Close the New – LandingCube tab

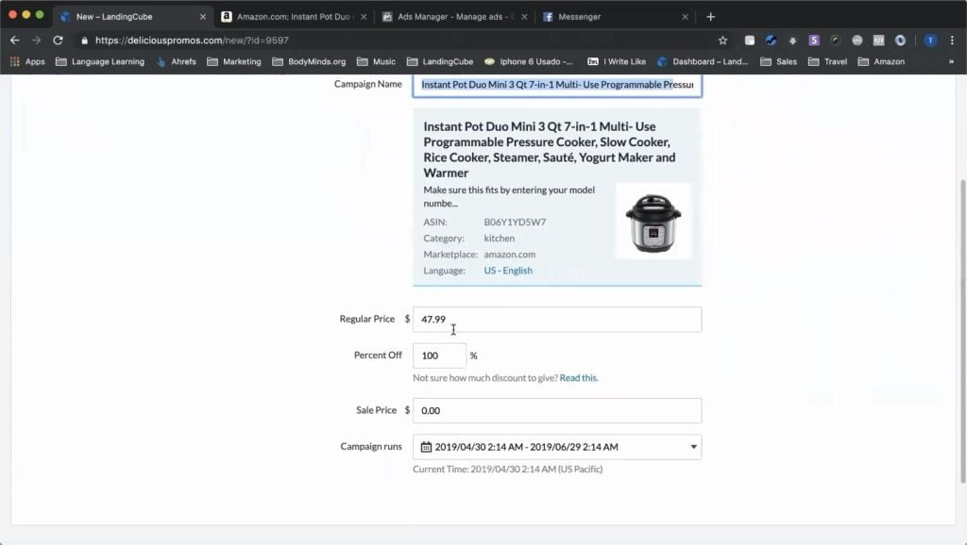(203, 17)
